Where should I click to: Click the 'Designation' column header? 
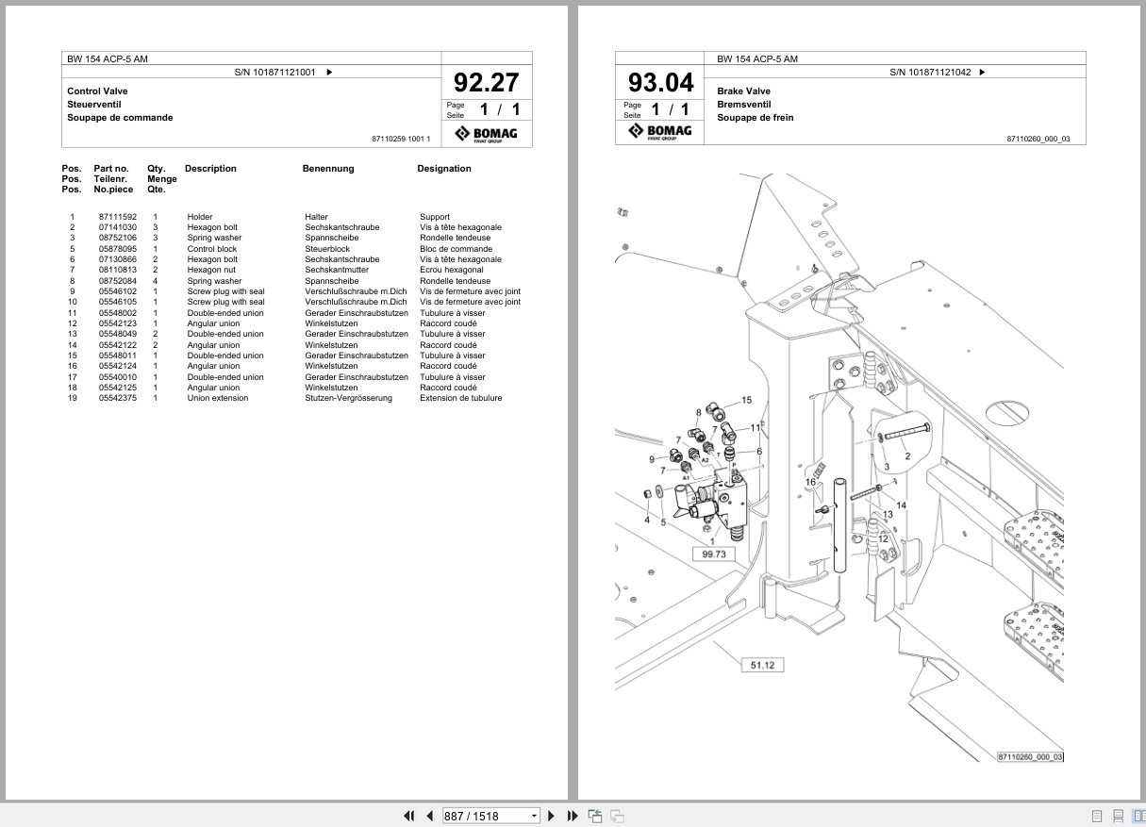(444, 169)
